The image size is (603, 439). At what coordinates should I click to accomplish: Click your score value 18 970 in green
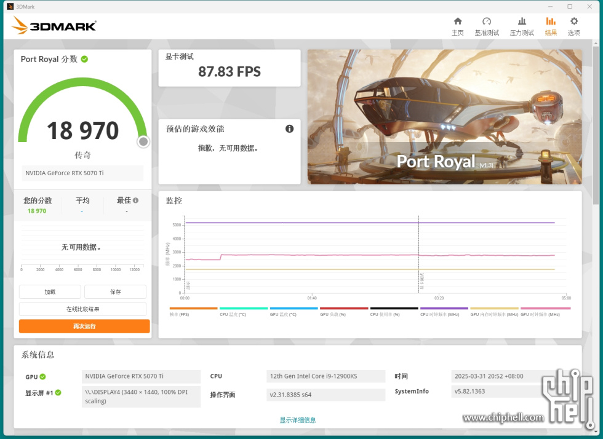37,211
